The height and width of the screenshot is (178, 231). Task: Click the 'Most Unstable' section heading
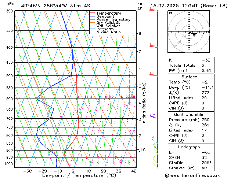click(188, 115)
